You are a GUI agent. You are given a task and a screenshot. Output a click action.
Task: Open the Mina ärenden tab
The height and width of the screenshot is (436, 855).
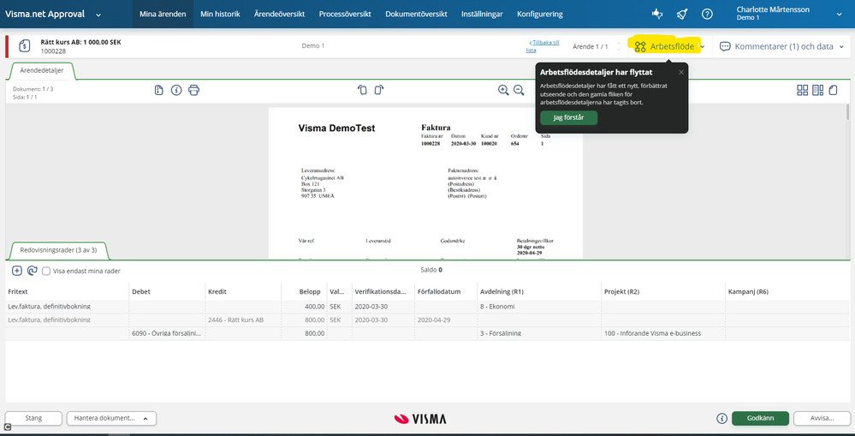(163, 15)
